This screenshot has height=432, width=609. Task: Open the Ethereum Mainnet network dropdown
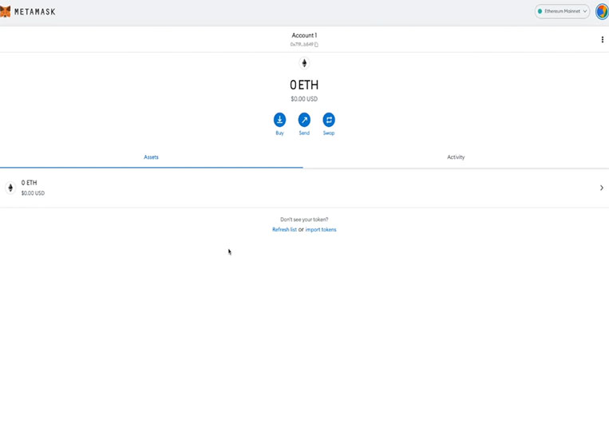562,11
